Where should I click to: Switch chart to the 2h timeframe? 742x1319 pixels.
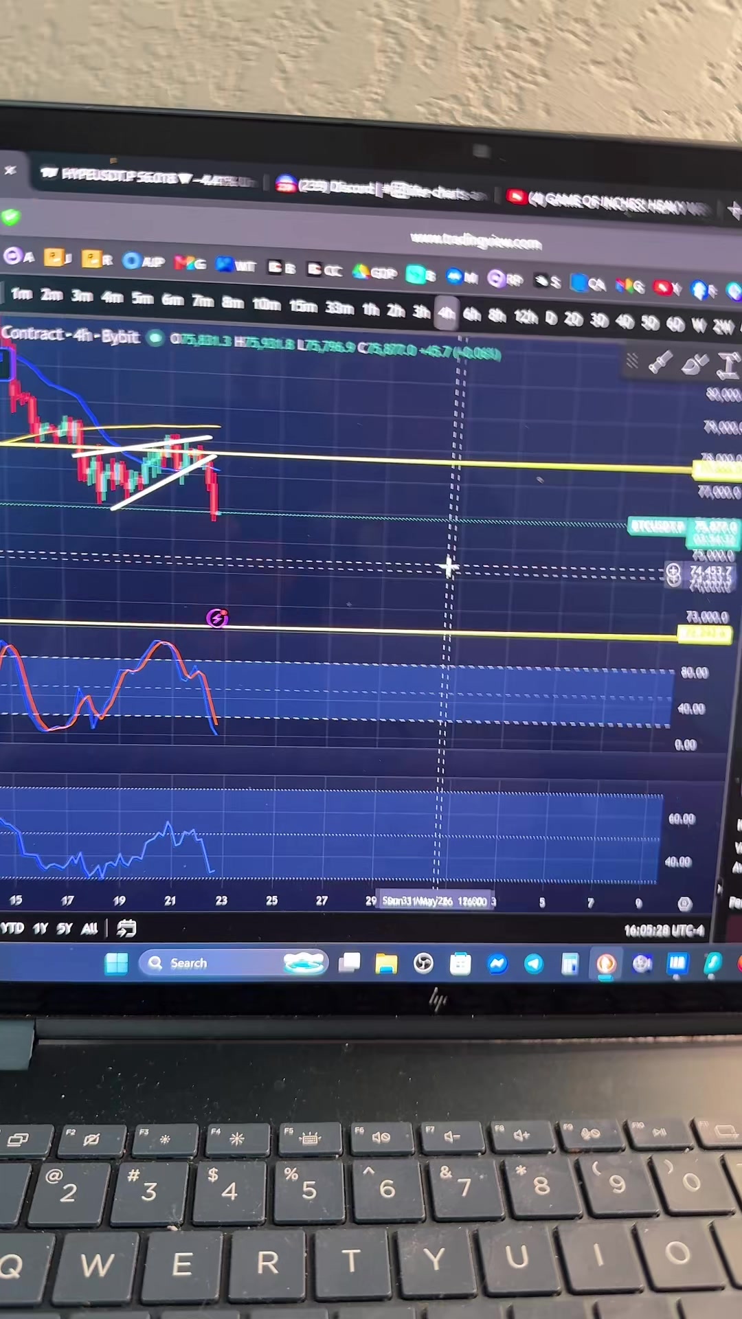pyautogui.click(x=396, y=311)
